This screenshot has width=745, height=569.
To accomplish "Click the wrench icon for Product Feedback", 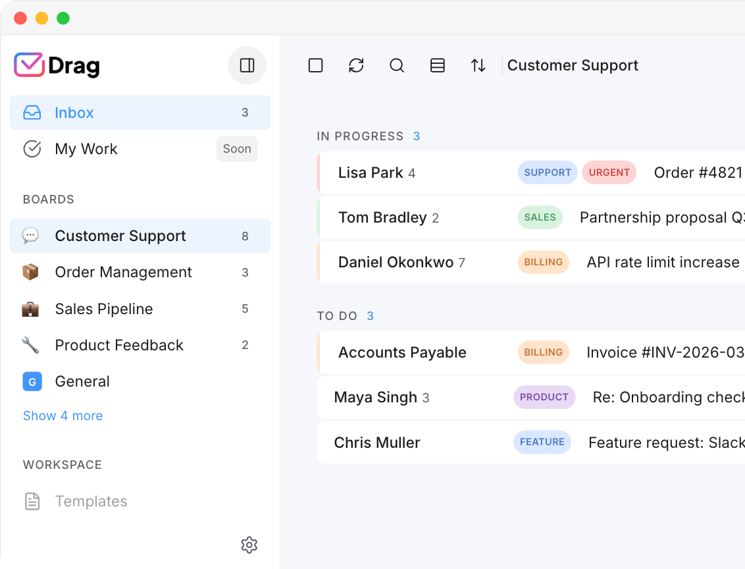I will pyautogui.click(x=30, y=344).
